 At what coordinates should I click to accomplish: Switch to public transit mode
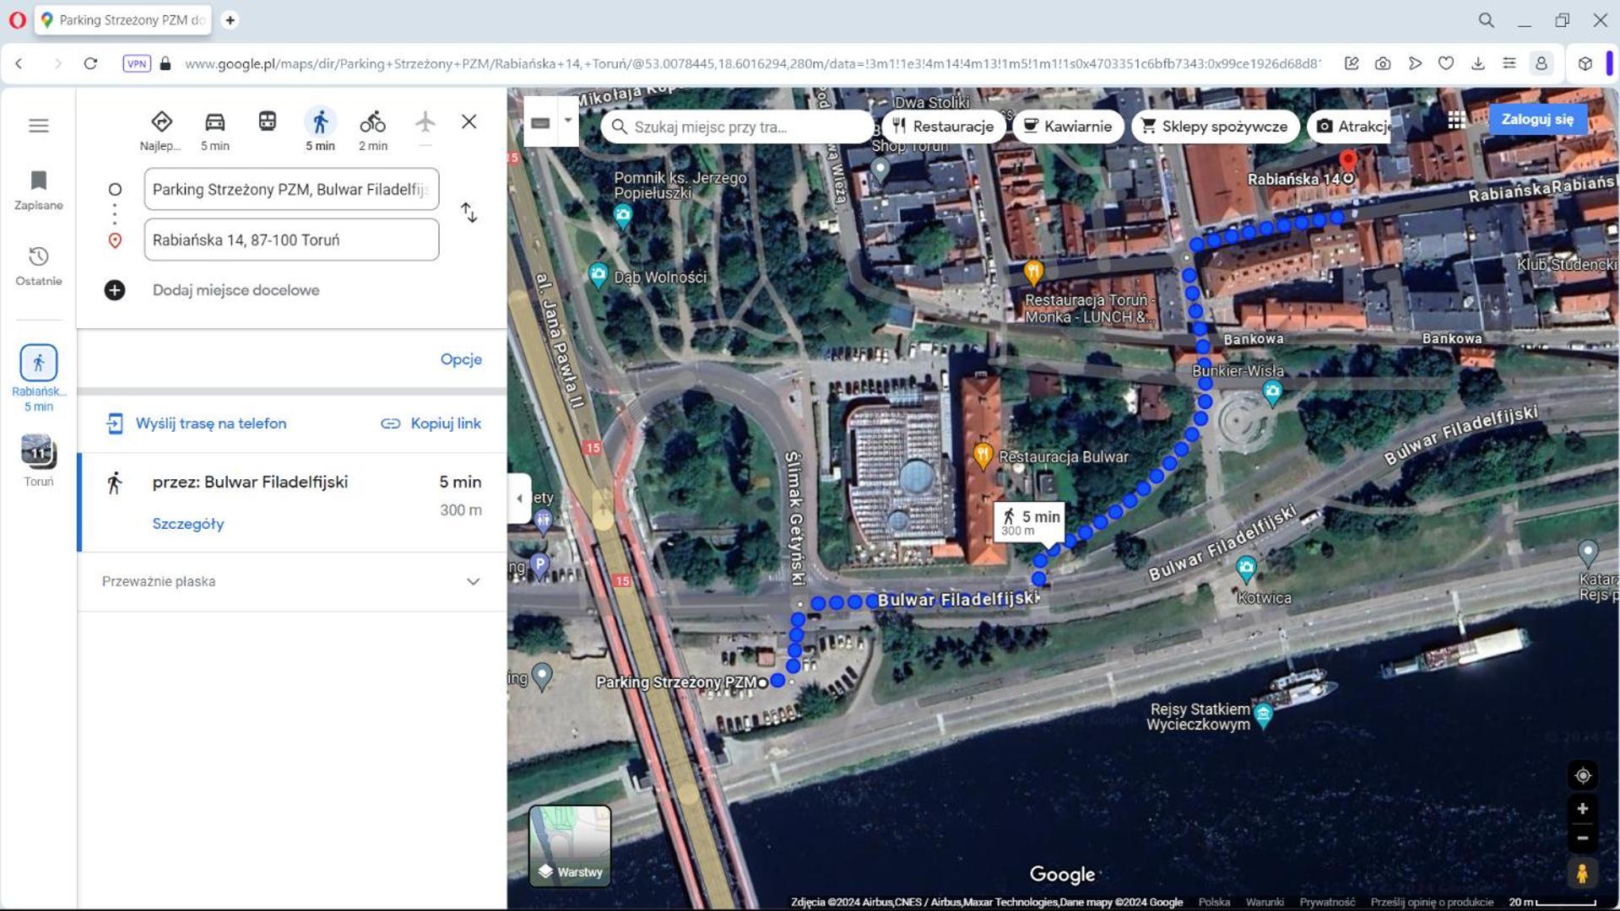tap(267, 121)
